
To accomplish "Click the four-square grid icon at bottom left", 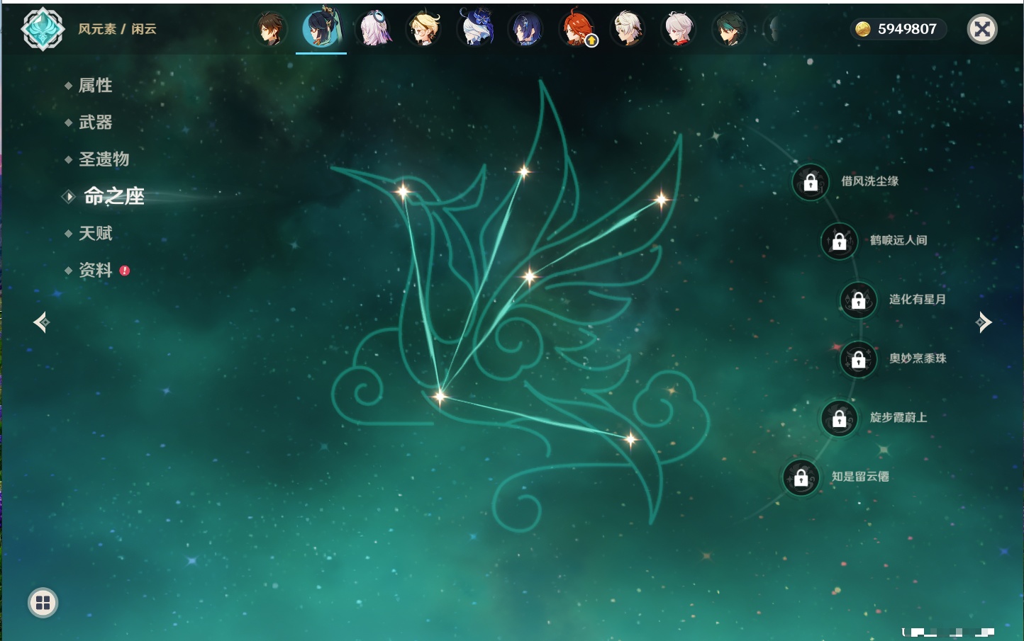I will click(43, 603).
